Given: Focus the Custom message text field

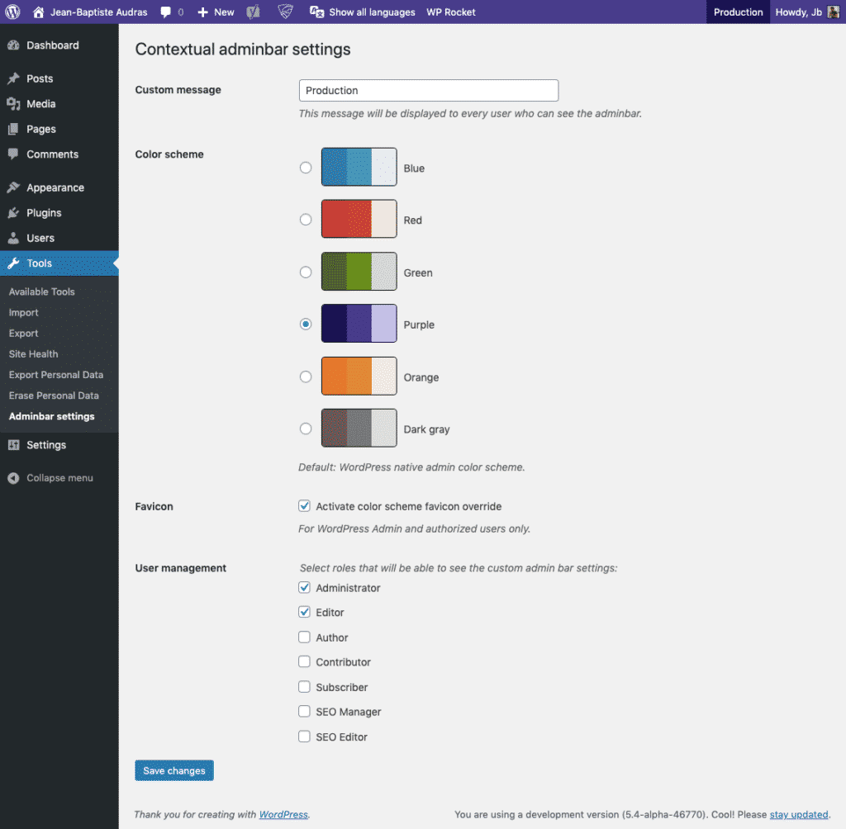Looking at the screenshot, I should click(429, 91).
